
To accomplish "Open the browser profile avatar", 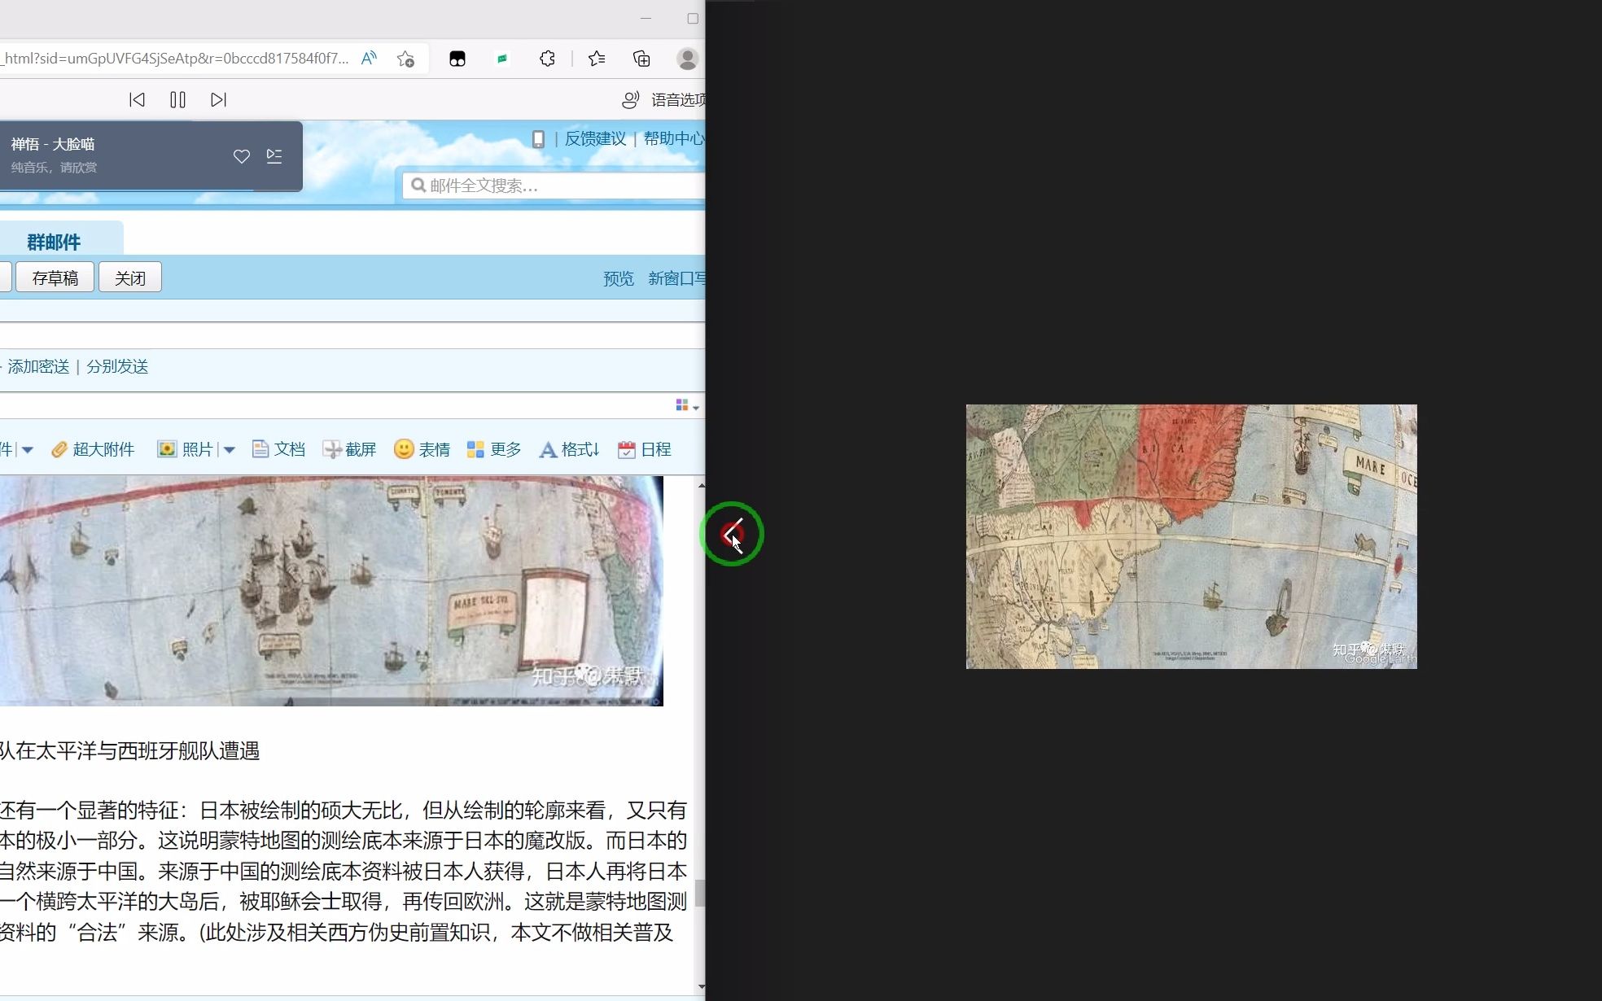I will tap(687, 59).
